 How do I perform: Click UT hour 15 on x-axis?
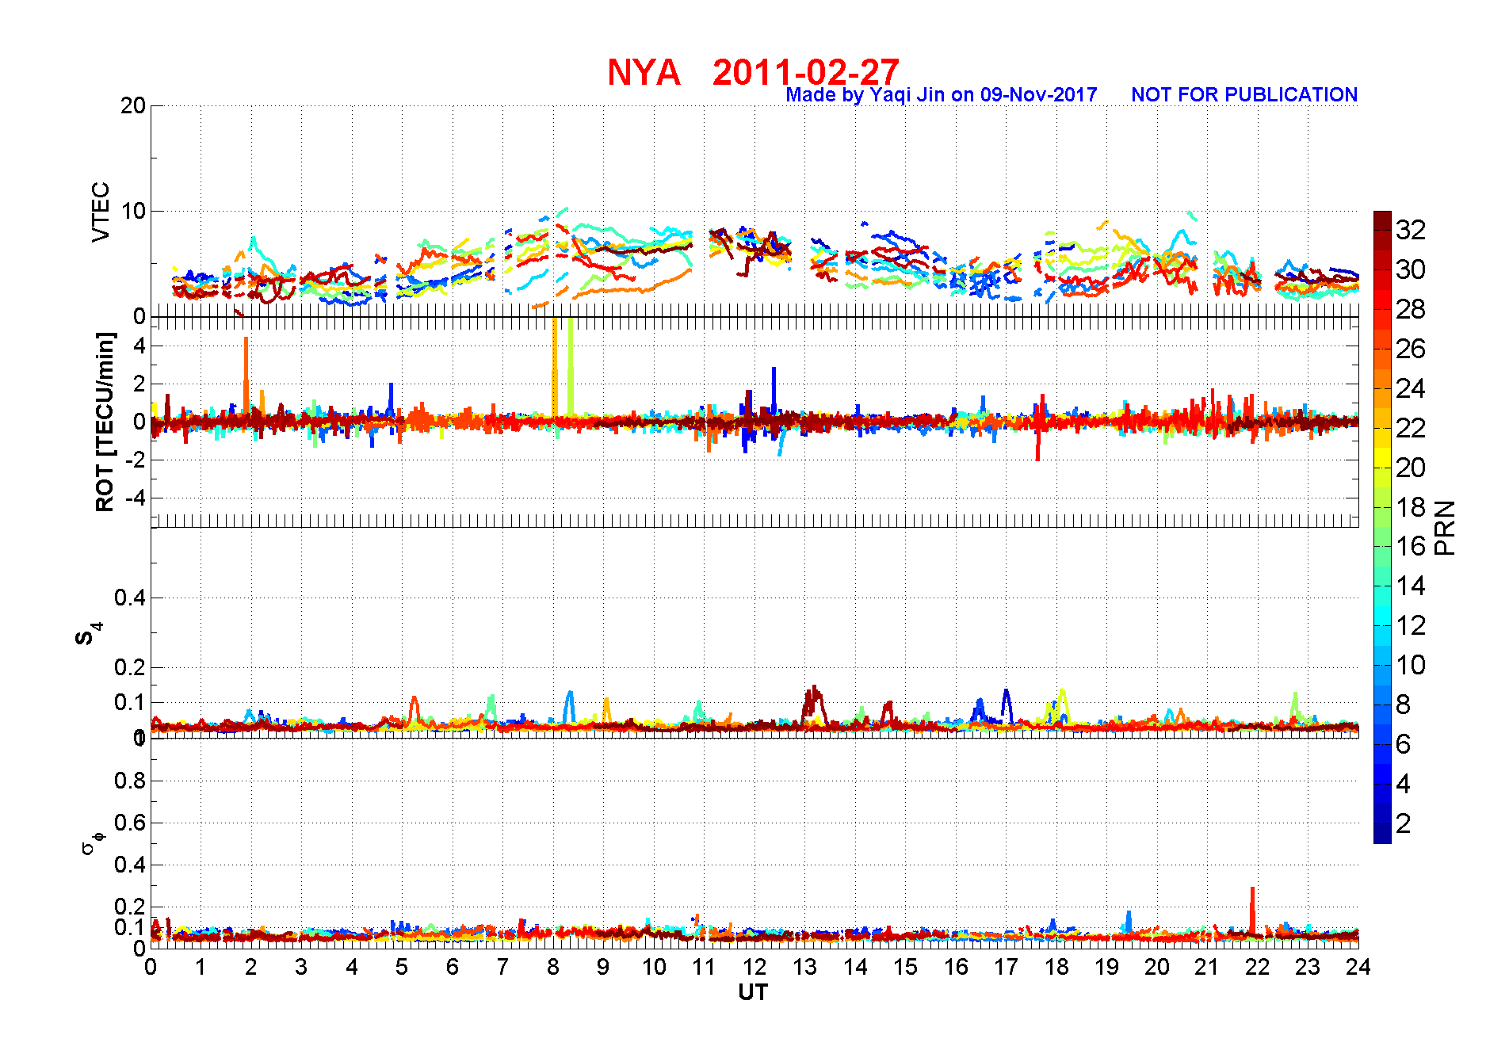point(905,967)
